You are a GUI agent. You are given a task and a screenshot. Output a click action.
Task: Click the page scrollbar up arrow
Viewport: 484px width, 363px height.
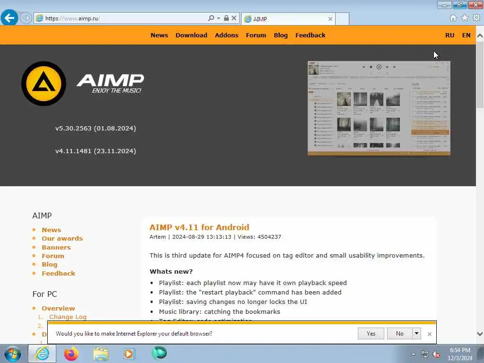480,35
